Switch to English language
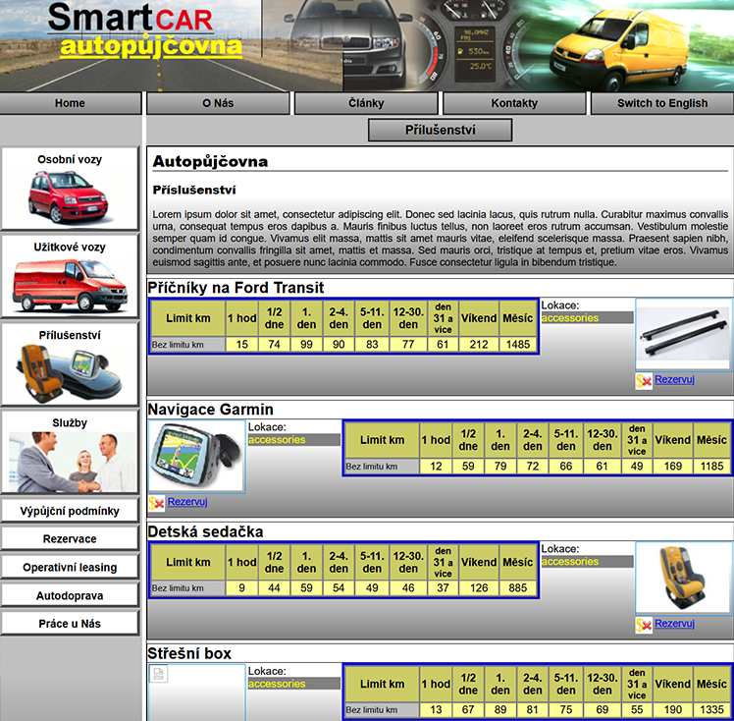The width and height of the screenshot is (734, 721). (x=662, y=103)
